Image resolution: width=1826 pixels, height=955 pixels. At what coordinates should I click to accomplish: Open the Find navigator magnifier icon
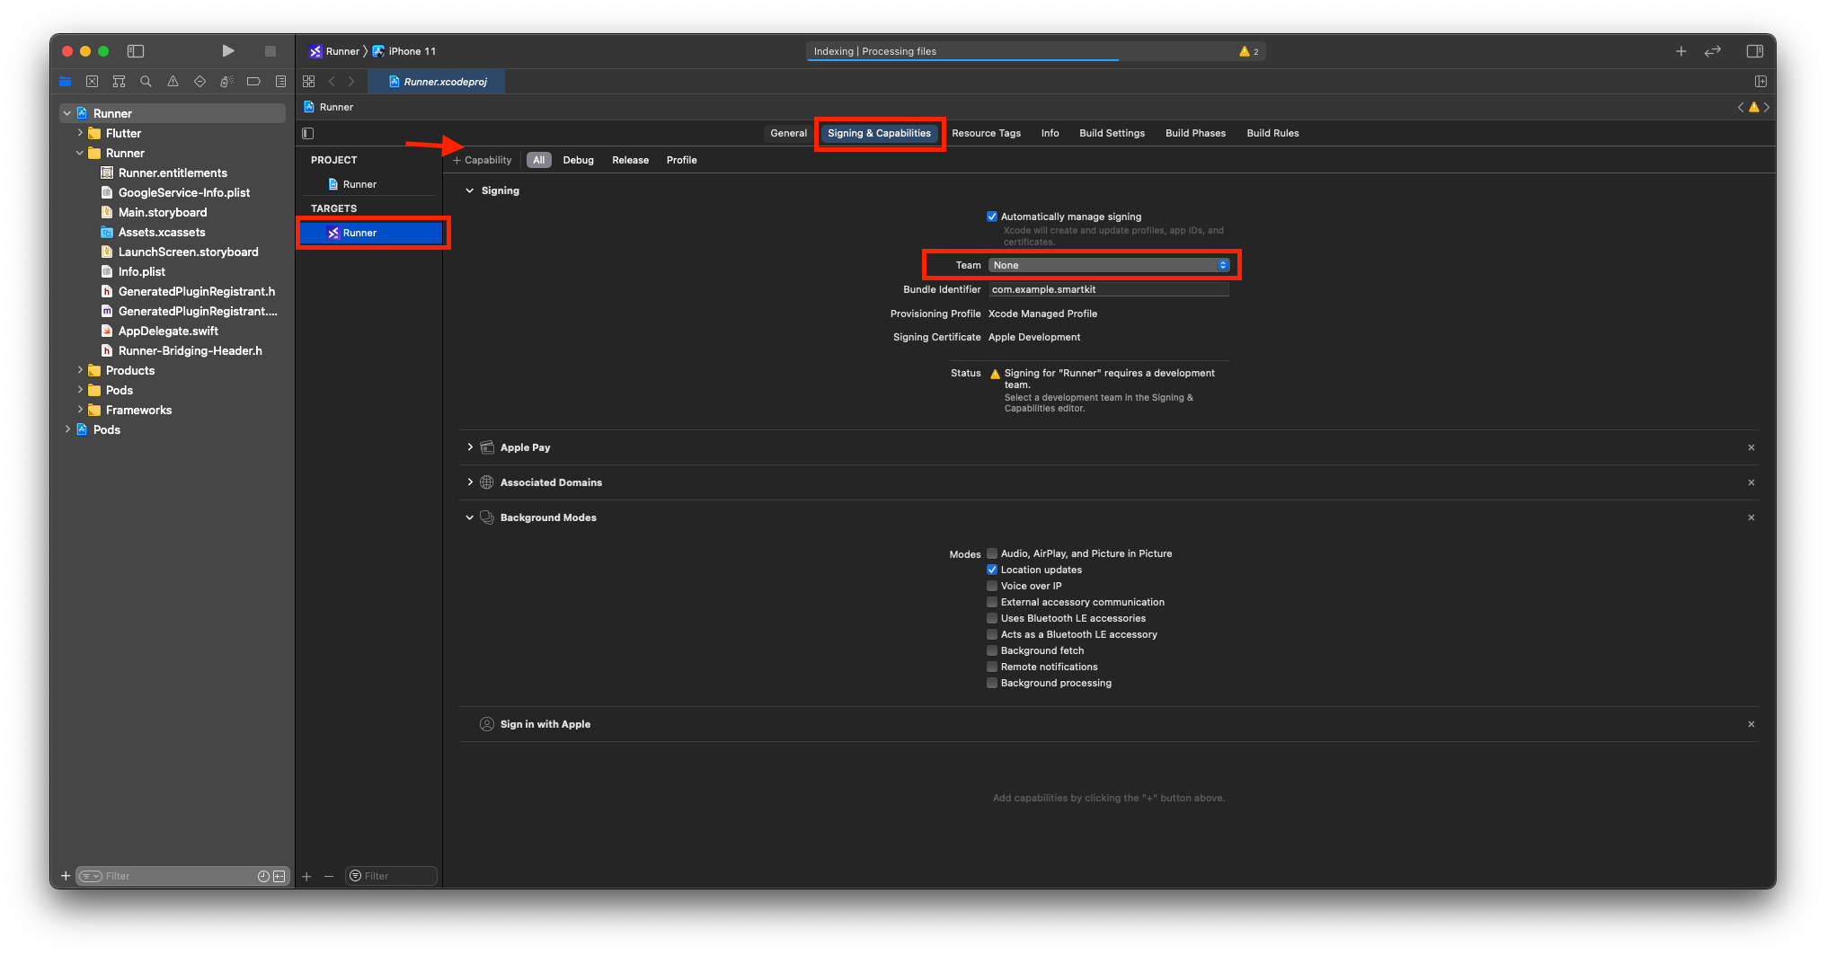point(146,82)
